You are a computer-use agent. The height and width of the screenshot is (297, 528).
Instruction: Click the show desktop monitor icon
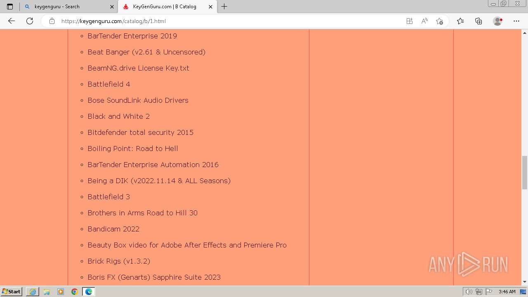click(523, 292)
